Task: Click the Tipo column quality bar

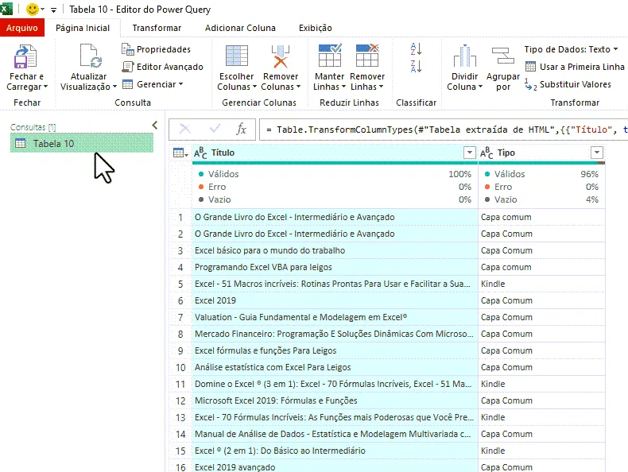Action: point(541,163)
